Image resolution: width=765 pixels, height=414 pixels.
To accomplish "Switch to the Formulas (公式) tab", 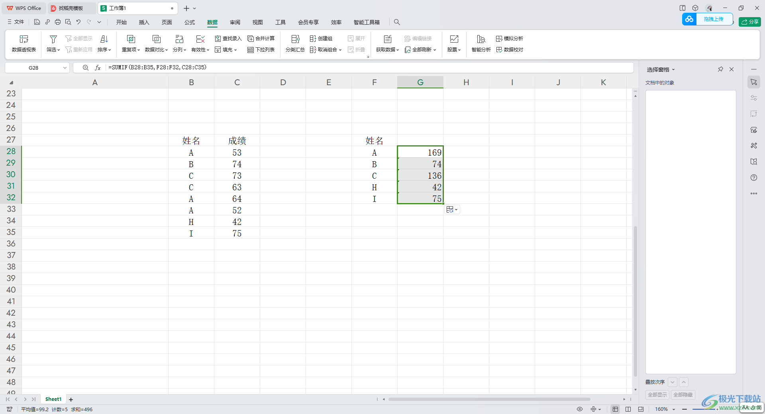I will (190, 22).
